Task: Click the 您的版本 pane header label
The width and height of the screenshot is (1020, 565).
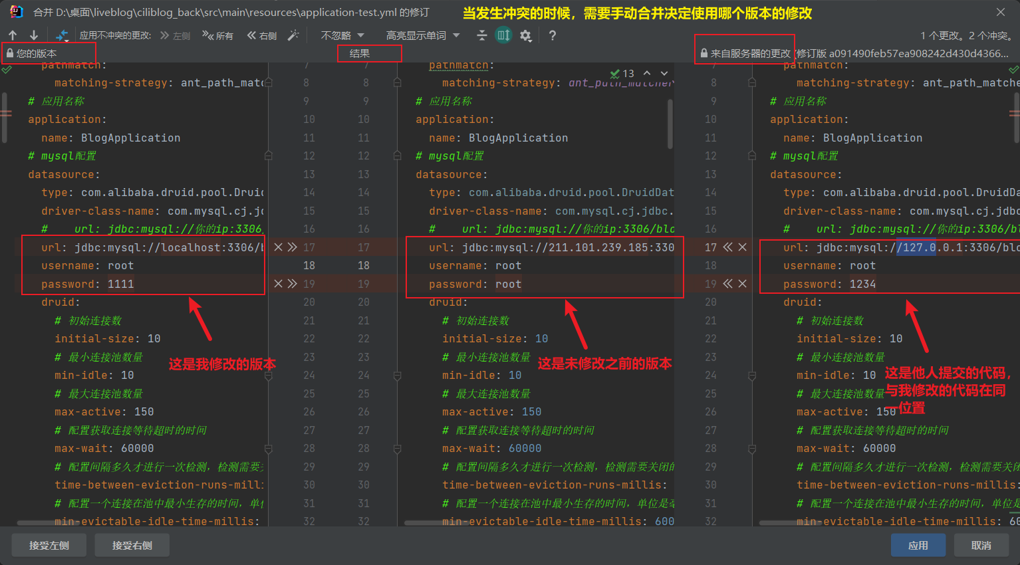Action: [37, 53]
